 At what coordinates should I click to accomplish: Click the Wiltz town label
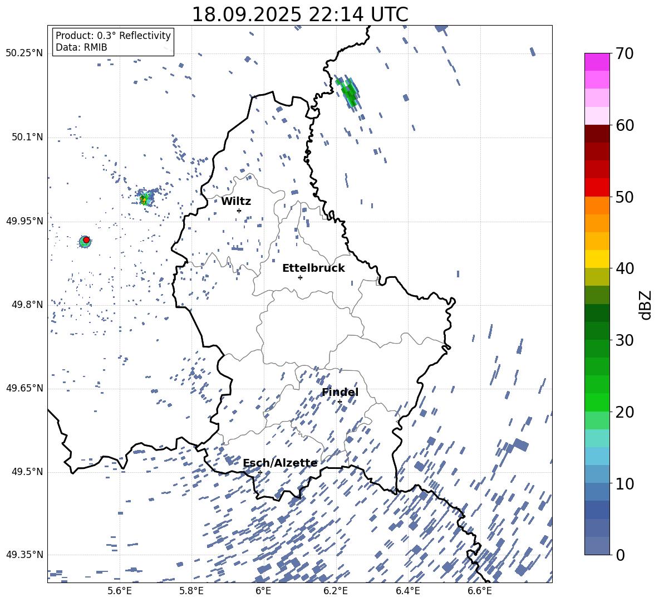tap(236, 201)
